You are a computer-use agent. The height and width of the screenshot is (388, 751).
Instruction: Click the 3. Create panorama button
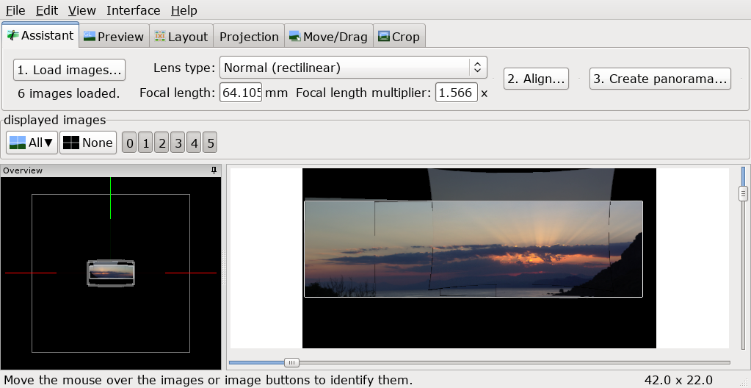coord(660,79)
